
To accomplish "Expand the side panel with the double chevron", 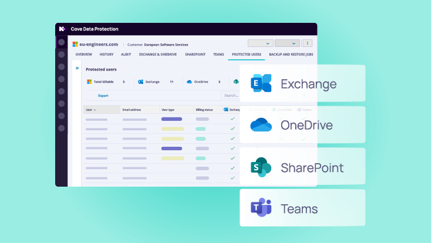I will (x=77, y=68).
